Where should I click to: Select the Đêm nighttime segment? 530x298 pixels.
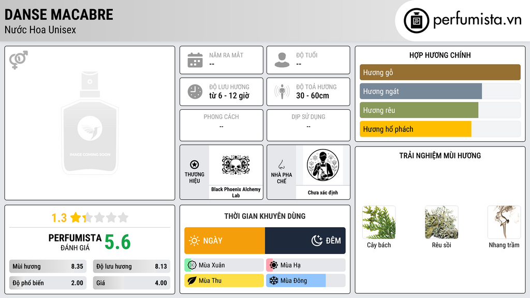pyautogui.click(x=305, y=241)
